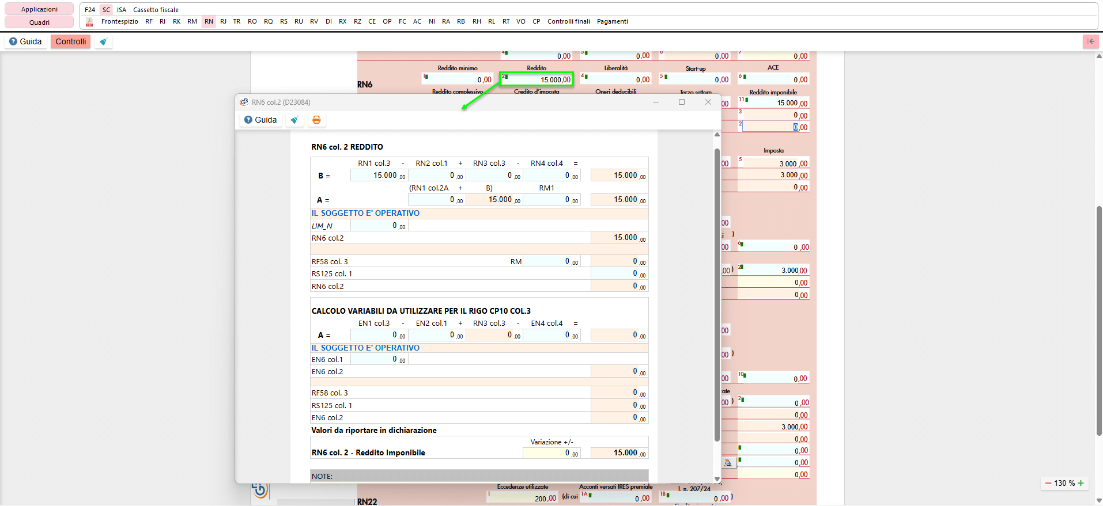
Task: Click the LIM_N value field
Action: (x=379, y=226)
